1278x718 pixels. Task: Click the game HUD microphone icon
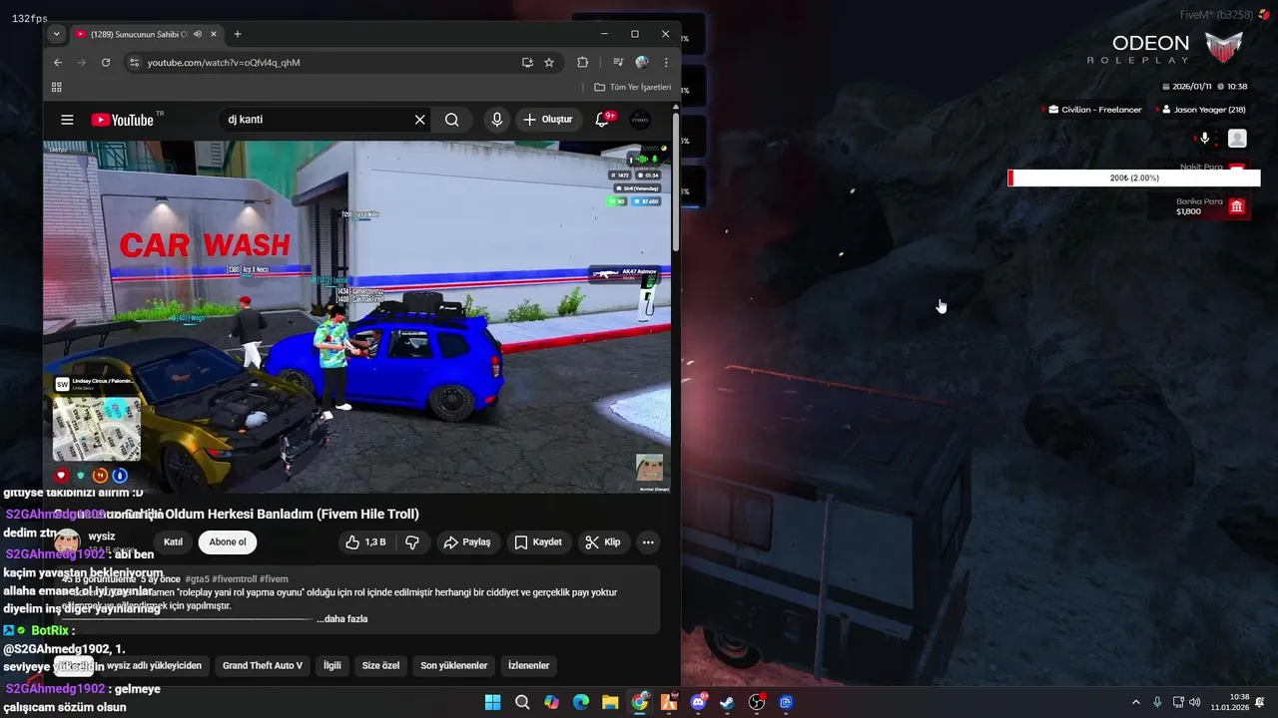click(x=1205, y=139)
